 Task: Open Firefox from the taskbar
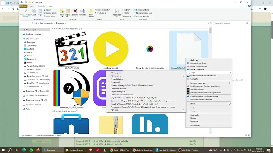(38, 150)
